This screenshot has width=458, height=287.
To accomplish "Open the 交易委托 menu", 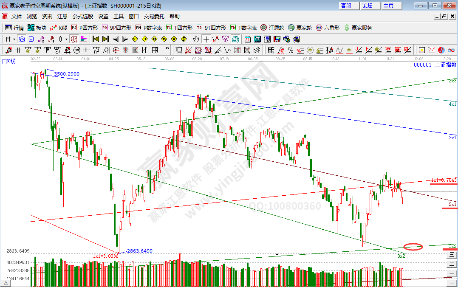I will click(x=154, y=17).
